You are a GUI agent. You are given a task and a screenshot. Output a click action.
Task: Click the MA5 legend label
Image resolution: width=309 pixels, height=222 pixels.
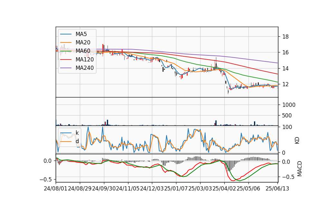pos(81,34)
